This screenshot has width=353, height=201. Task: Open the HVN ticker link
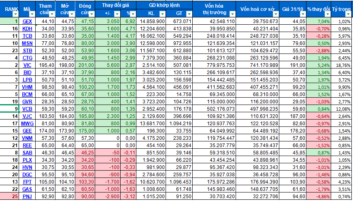click(x=28, y=167)
